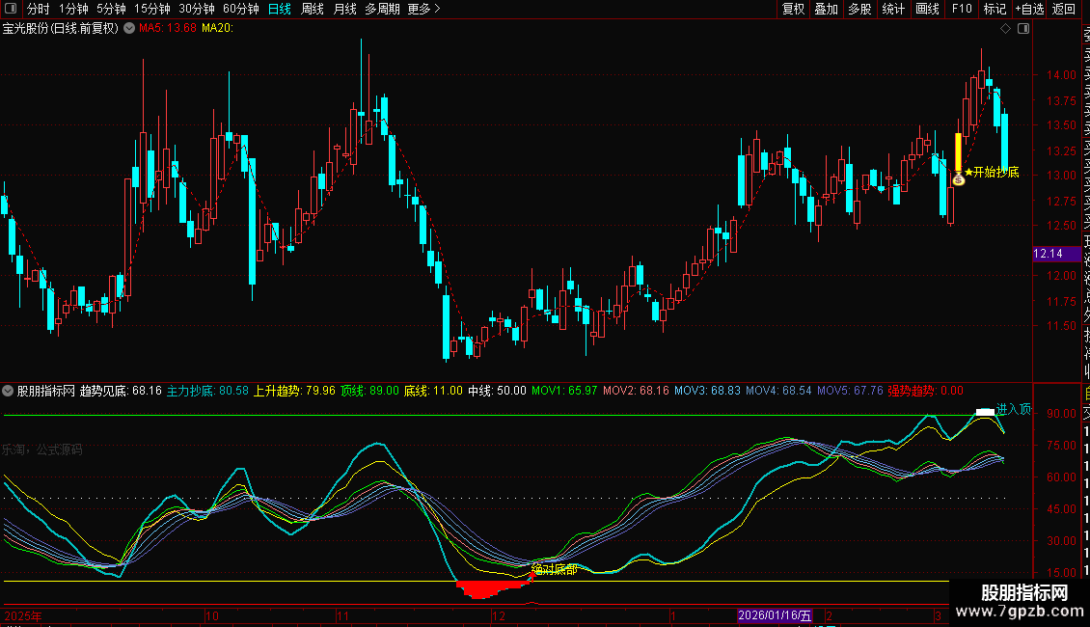Open the 标记 marker tool
1090x627 pixels.
pyautogui.click(x=995, y=9)
